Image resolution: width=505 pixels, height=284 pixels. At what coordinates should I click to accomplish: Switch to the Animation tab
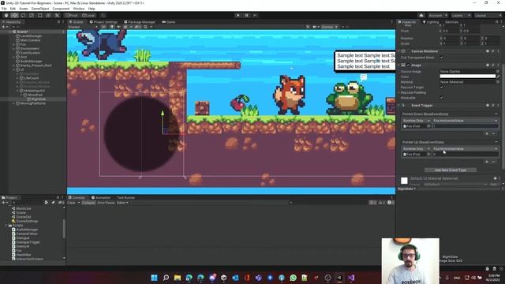(101, 197)
